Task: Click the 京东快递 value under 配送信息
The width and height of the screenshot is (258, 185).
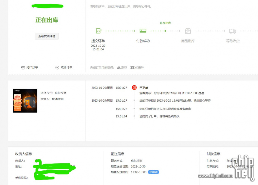Action: (137, 161)
